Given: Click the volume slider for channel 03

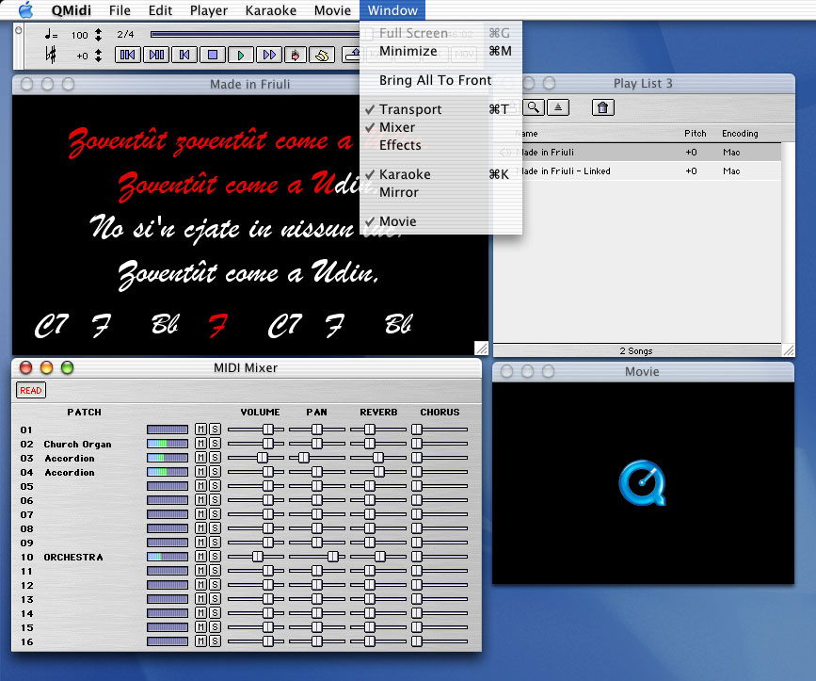Looking at the screenshot, I should click(x=255, y=458).
